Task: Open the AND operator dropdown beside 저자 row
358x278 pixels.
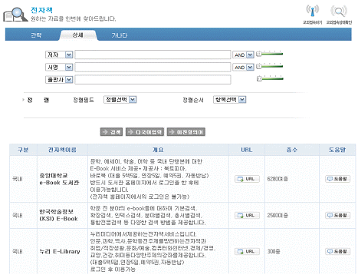Action: tap(243, 55)
